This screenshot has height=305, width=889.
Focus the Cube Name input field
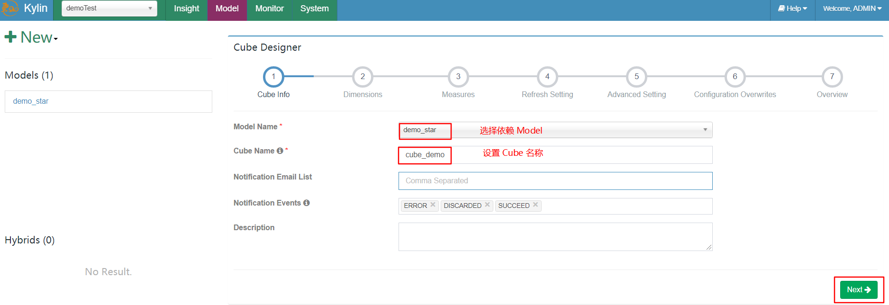[x=555, y=155]
